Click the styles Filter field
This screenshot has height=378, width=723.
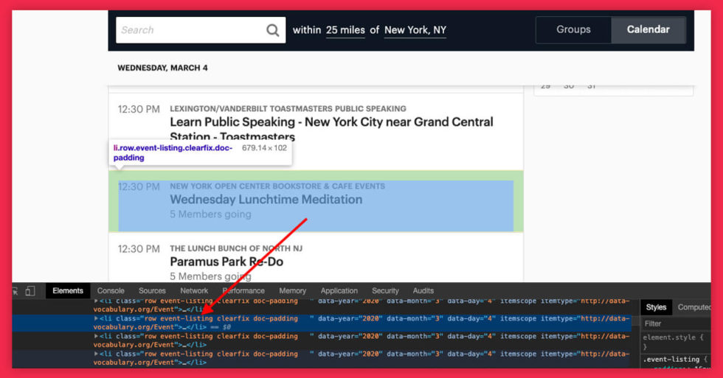pos(676,323)
